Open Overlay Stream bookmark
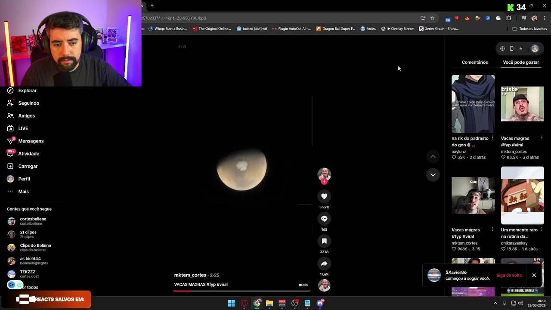This screenshot has width=551, height=310. (398, 29)
